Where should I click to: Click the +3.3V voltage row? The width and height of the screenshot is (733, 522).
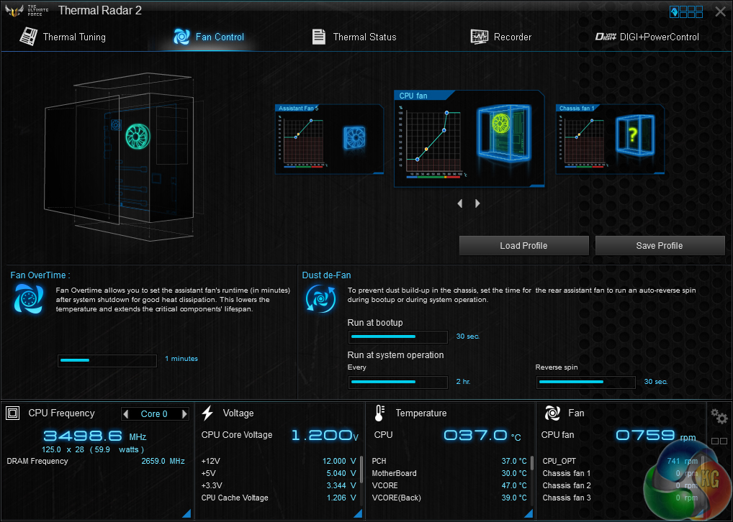pyautogui.click(x=279, y=485)
